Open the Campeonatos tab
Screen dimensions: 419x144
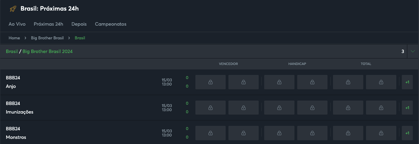tap(111, 24)
